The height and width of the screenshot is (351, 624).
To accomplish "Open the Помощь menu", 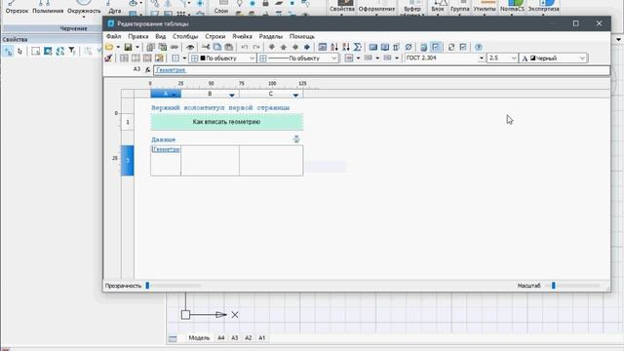I will pyautogui.click(x=302, y=36).
